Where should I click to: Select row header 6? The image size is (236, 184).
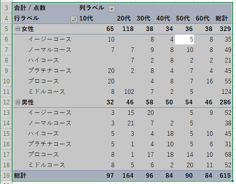[x=6, y=39]
